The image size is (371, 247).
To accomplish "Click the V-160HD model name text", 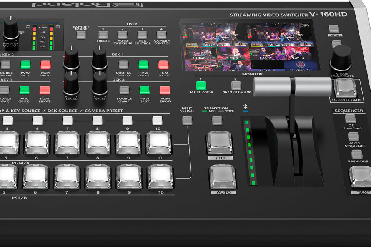I will 328,15.
